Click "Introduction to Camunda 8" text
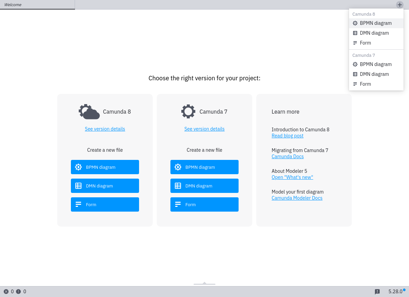Image resolution: width=409 pixels, height=297 pixels. [301, 130]
